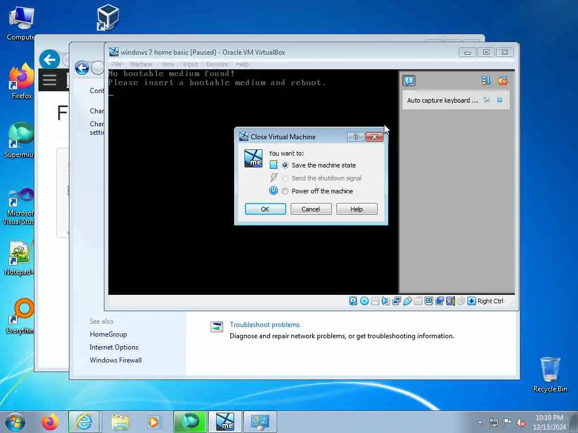Click the question mark context help button

pos(356,136)
